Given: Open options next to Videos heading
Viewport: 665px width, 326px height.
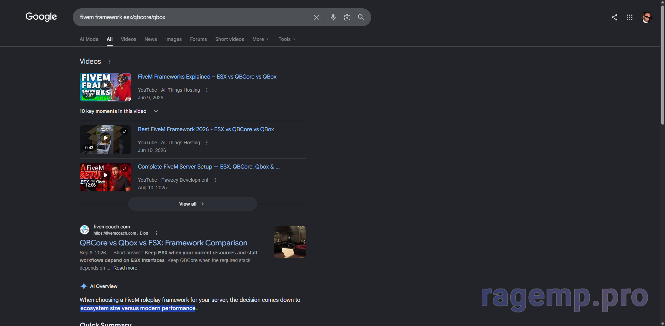Looking at the screenshot, I should click(110, 62).
